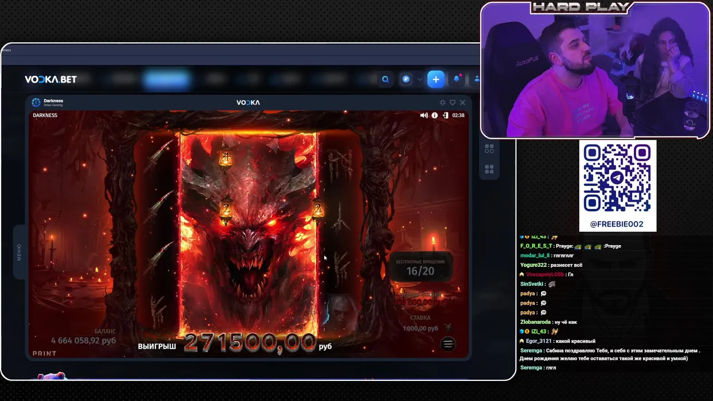Click the @FREEBIE002 handle
The width and height of the screenshot is (713, 401).
pos(617,224)
